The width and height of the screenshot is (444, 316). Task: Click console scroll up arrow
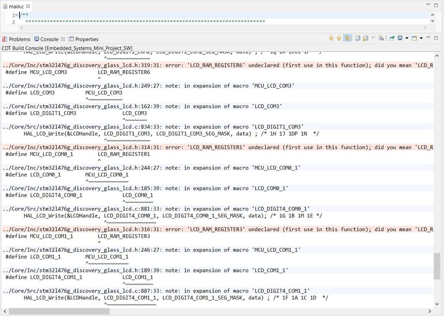click(x=437, y=56)
